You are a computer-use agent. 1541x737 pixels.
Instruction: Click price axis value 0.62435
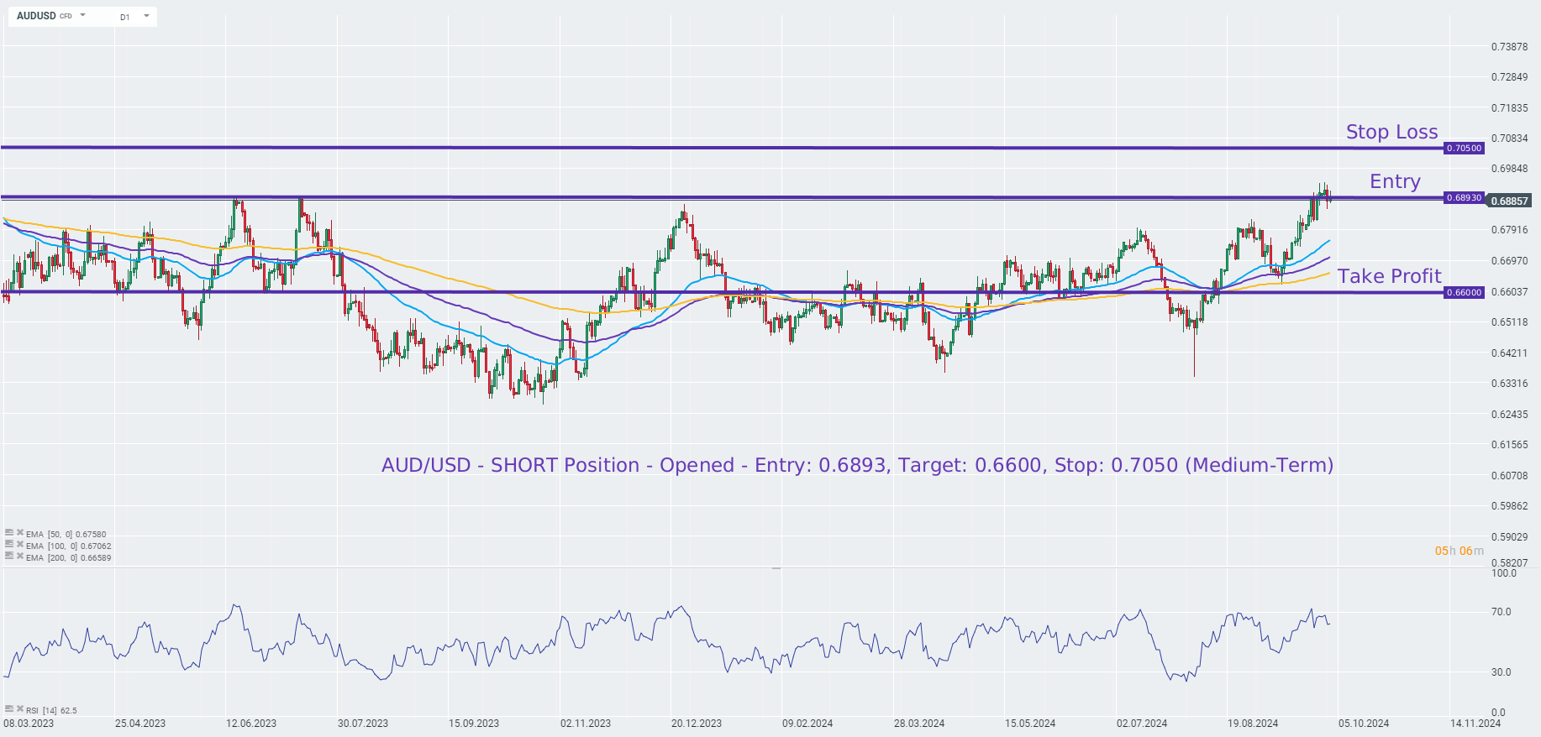(x=1509, y=414)
